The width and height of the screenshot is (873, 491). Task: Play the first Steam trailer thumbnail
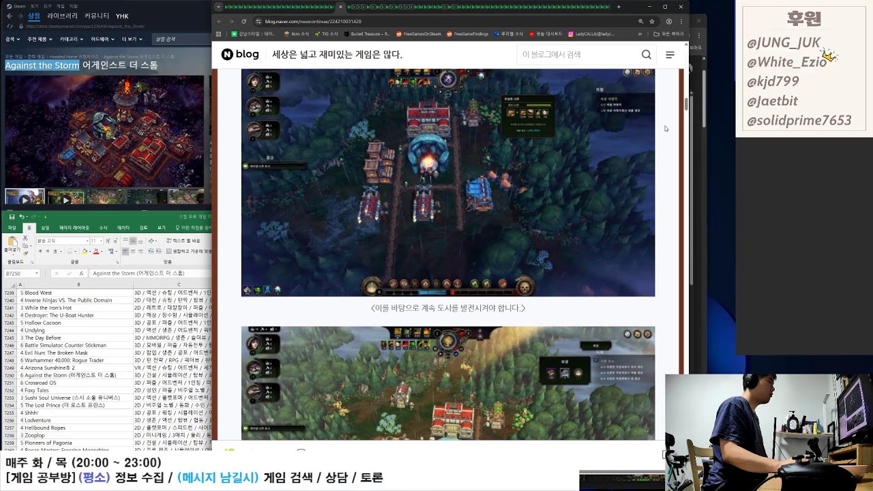coord(25,197)
